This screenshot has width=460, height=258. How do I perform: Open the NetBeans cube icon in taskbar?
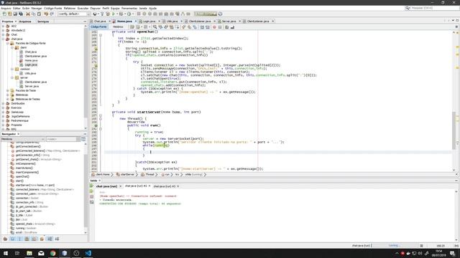[65, 253]
